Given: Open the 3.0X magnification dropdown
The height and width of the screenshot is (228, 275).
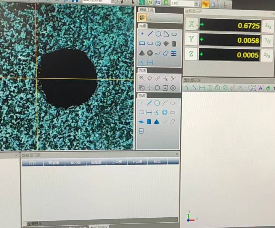Looking at the screenshot, I should click(x=196, y=3).
